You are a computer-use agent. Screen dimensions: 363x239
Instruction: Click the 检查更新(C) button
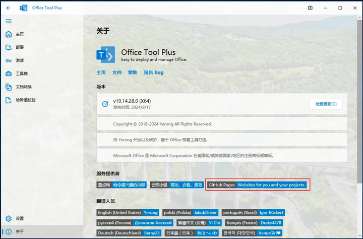(x=326, y=104)
